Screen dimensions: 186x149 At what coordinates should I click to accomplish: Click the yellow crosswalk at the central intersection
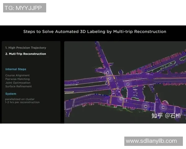(114, 89)
